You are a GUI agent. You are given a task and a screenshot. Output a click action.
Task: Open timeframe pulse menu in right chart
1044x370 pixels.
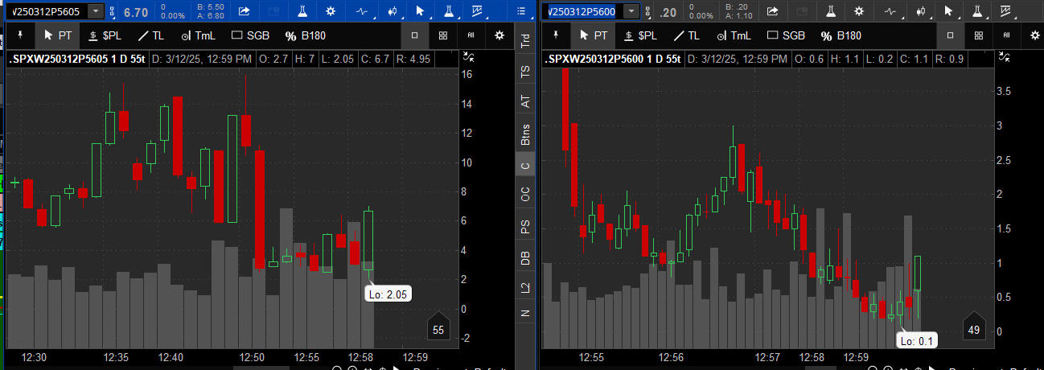pyautogui.click(x=890, y=11)
